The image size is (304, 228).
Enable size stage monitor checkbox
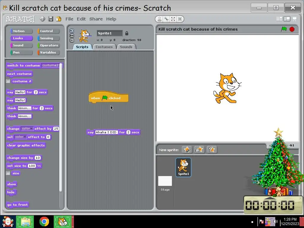(x=8, y=173)
